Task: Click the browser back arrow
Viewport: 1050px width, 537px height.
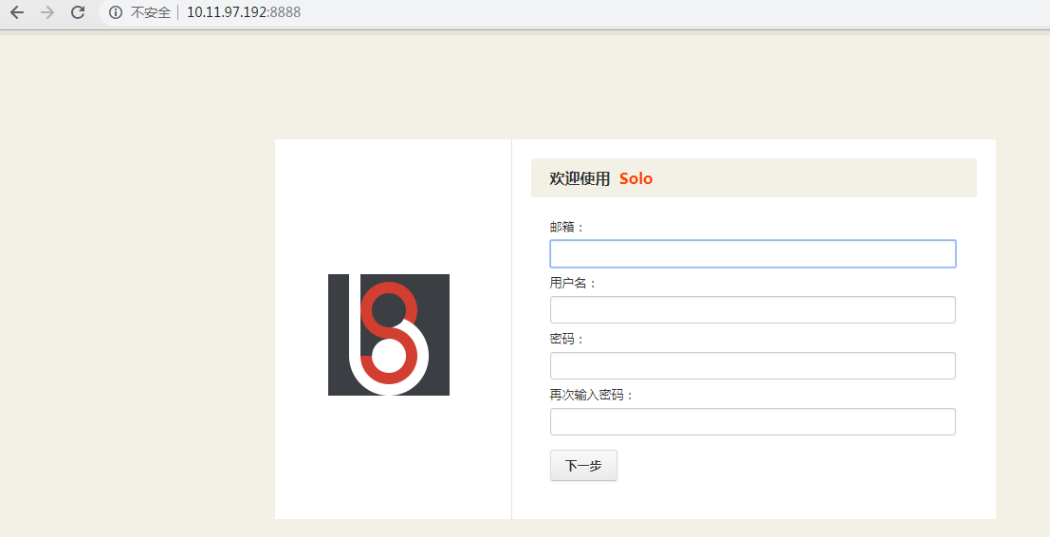Action: pyautogui.click(x=17, y=12)
